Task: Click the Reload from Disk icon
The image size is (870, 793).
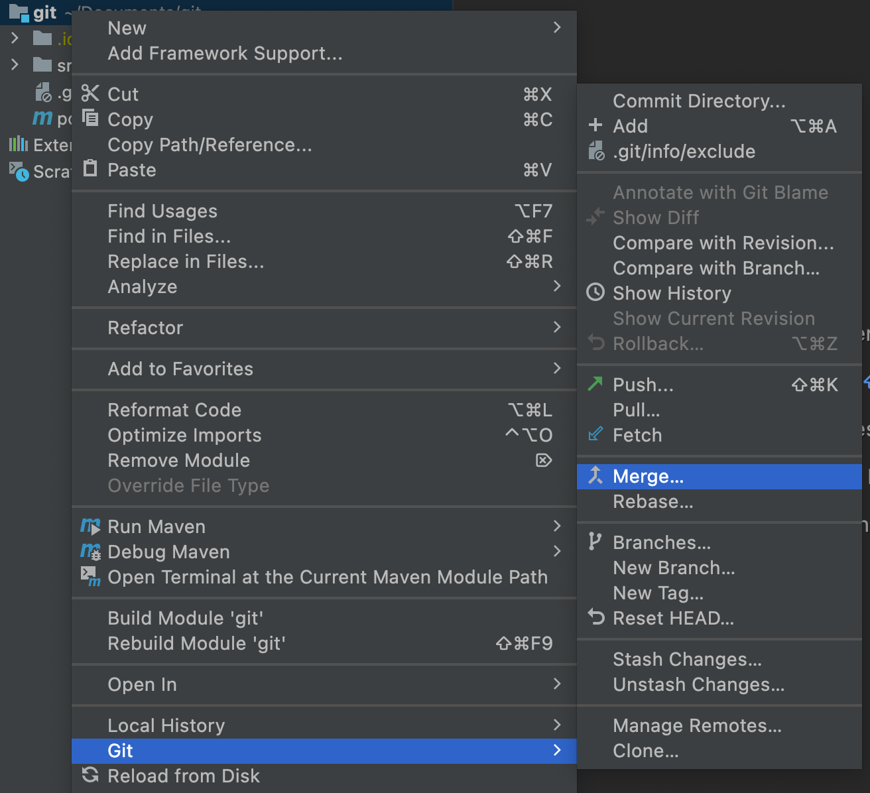Action: (90, 775)
